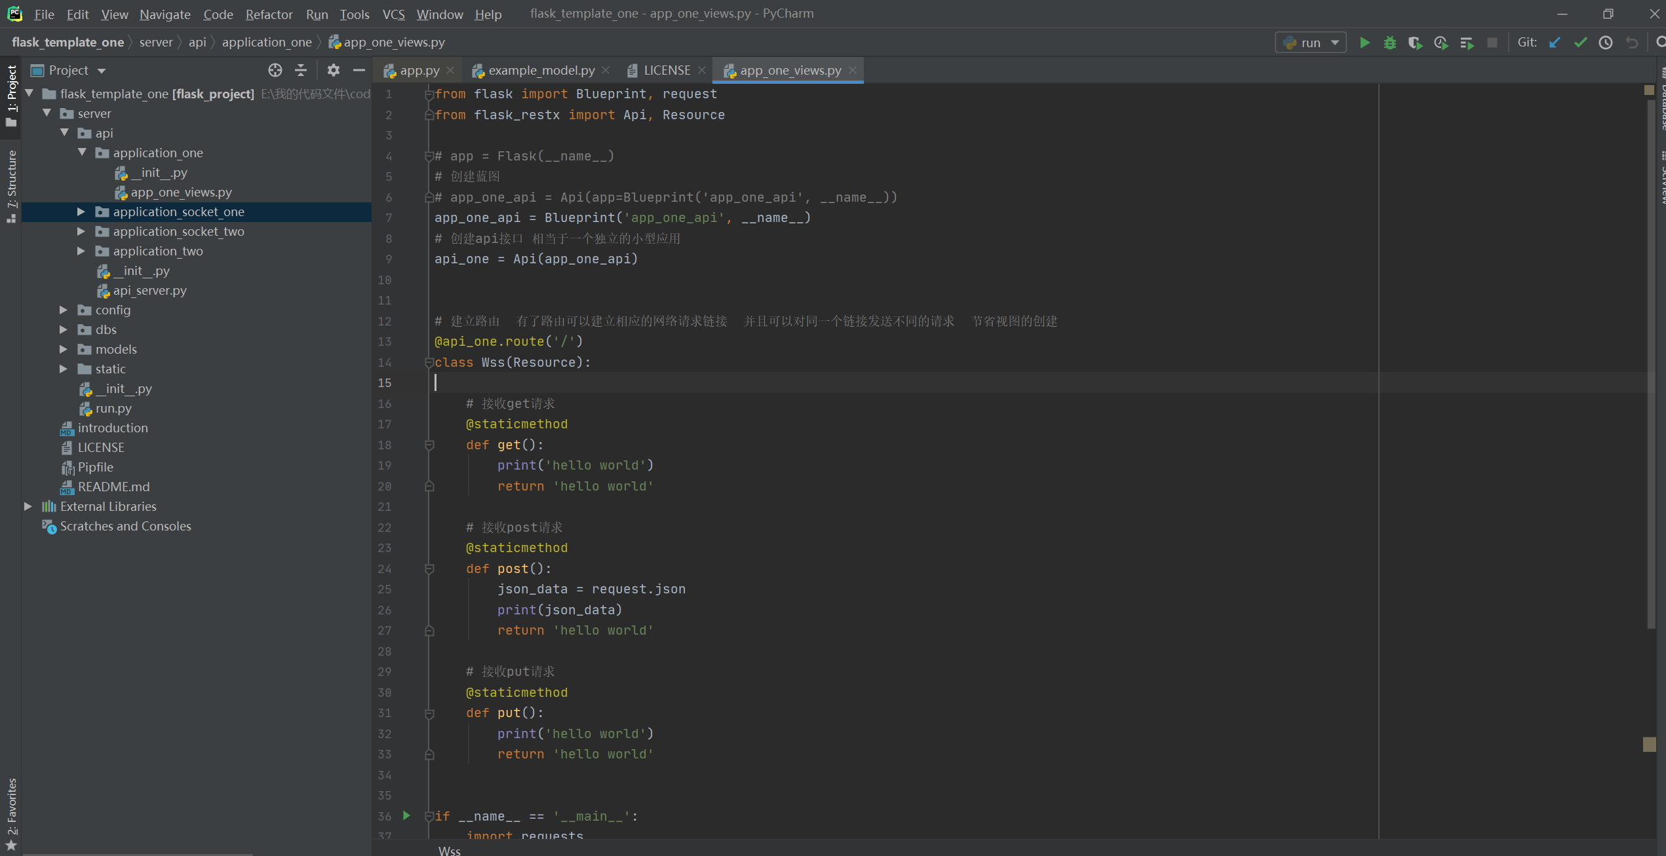Screen dimensions: 1666x856
Task: Click the Git Update Project arrow icon
Action: point(1555,43)
